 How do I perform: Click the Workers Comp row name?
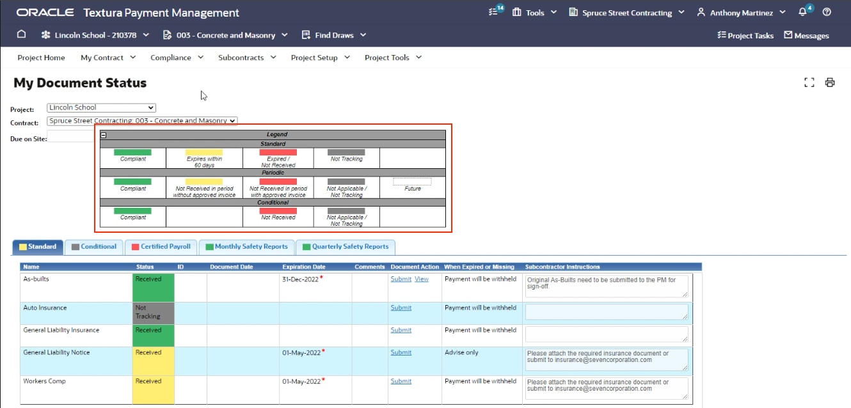[x=45, y=382]
